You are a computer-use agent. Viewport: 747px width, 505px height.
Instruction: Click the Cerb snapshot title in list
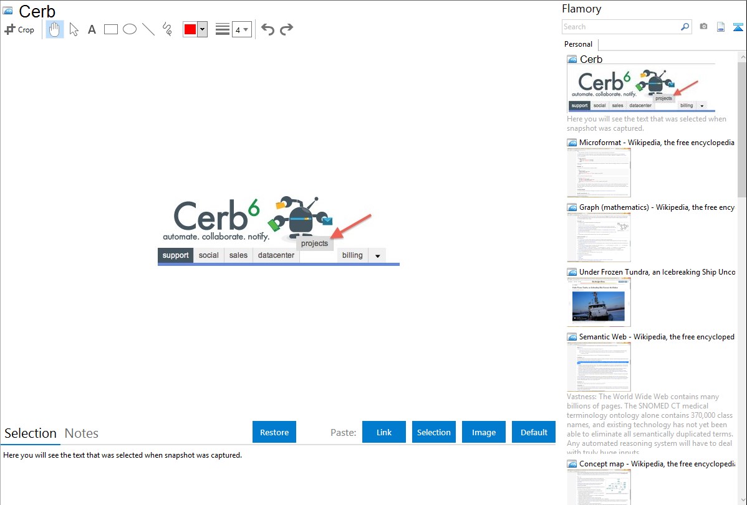coord(591,60)
